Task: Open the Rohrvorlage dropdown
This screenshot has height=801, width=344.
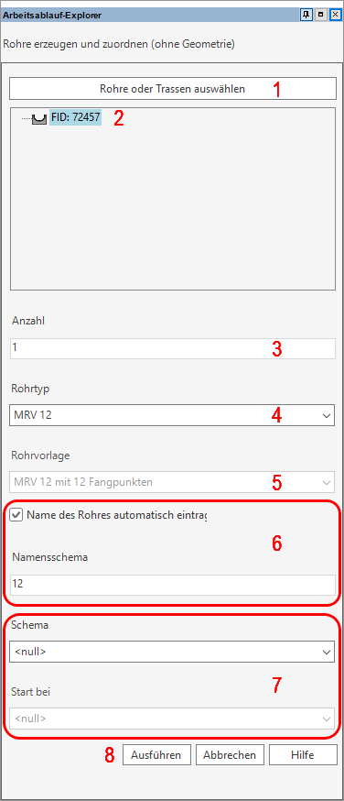Action: 172,482
